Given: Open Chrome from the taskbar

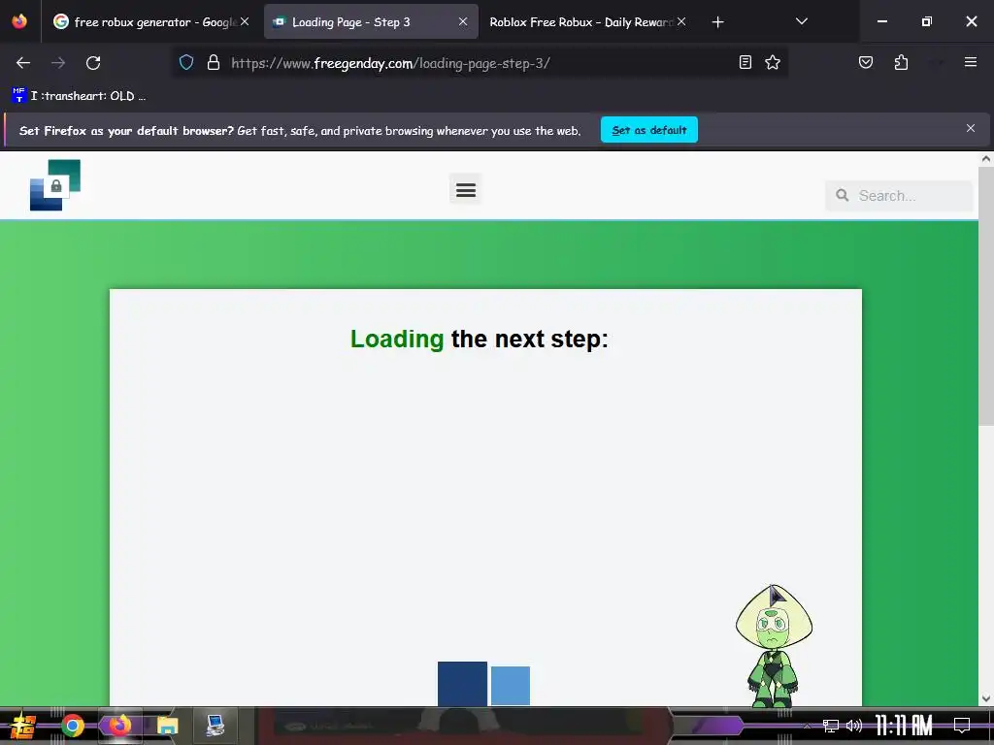Looking at the screenshot, I should click(x=73, y=726).
